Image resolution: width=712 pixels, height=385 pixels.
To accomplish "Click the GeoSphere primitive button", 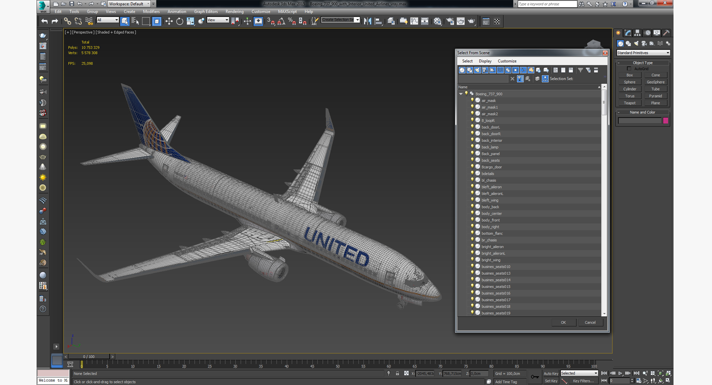I will (x=656, y=82).
